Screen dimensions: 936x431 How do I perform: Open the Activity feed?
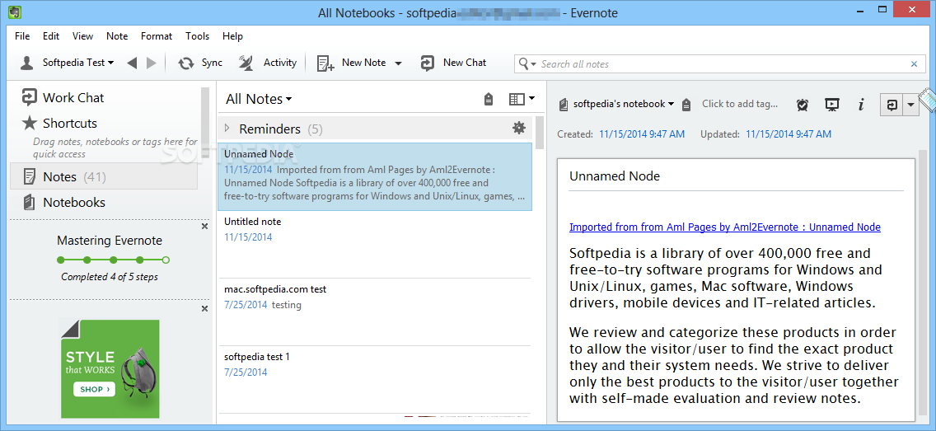coord(268,63)
